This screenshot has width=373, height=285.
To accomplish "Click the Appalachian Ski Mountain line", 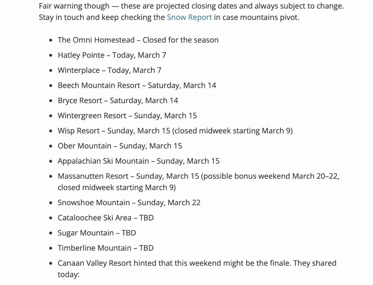I will coord(138,161).
